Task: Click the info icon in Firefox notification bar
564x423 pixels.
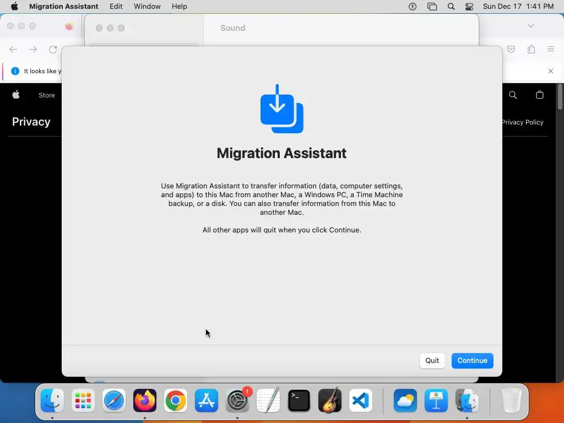Action: point(15,71)
